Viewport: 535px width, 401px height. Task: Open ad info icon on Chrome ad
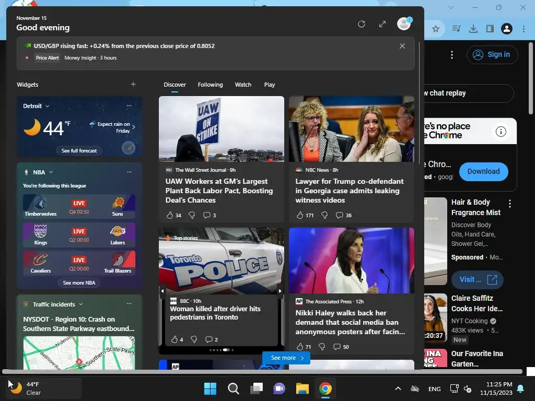501,131
